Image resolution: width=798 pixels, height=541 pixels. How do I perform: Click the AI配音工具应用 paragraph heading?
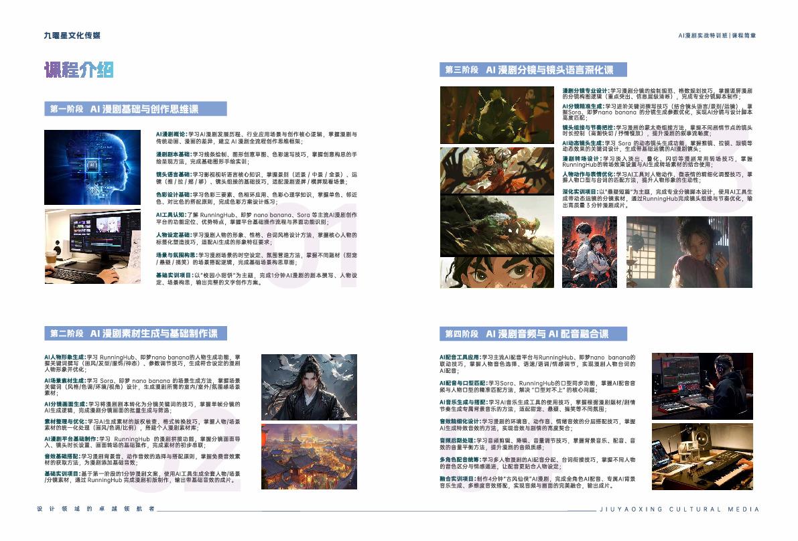pos(460,358)
